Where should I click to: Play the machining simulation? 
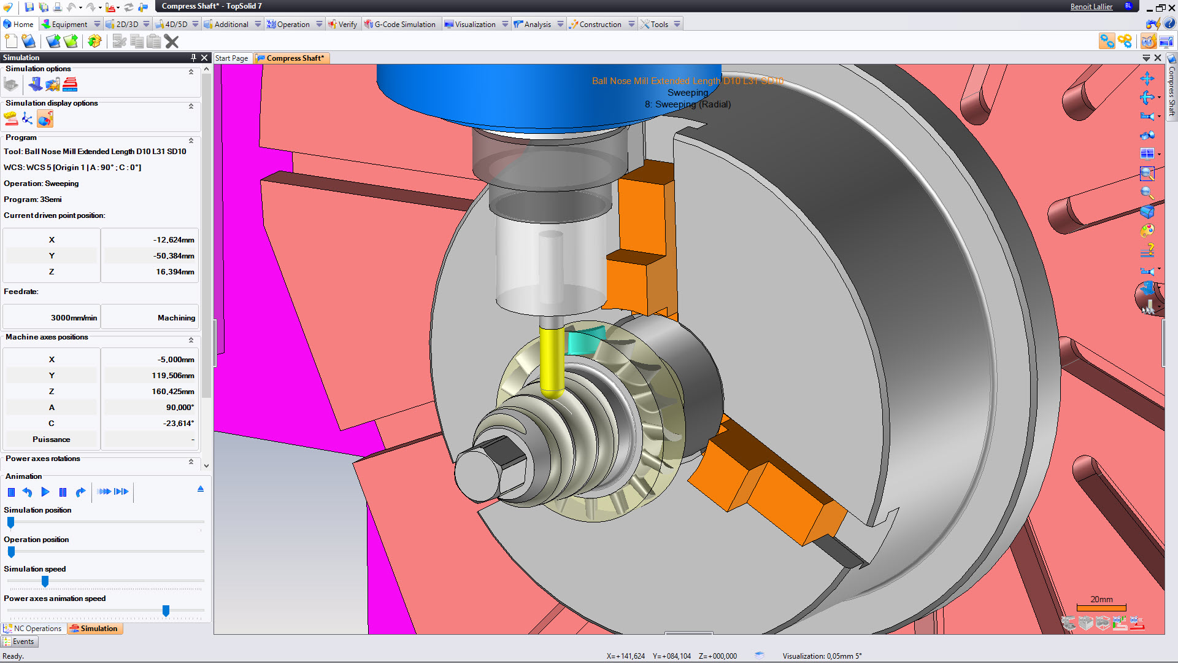45,492
